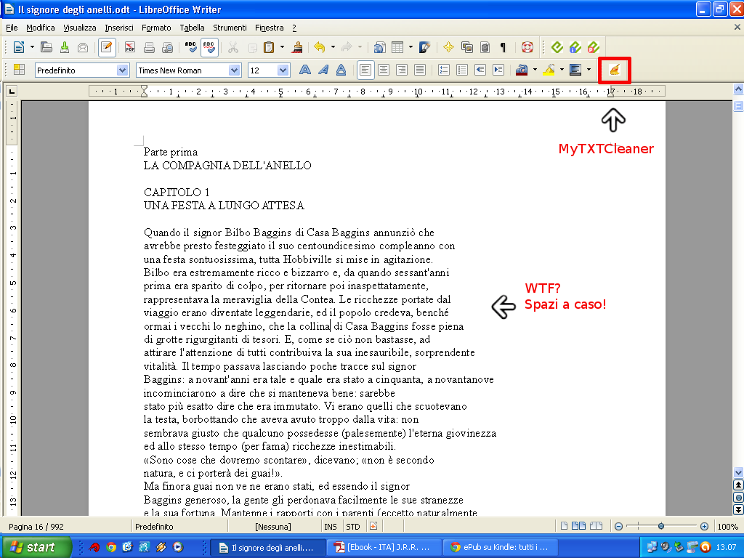The image size is (744, 558).
Task: Toggle Edit File mode button
Action: [x=107, y=48]
